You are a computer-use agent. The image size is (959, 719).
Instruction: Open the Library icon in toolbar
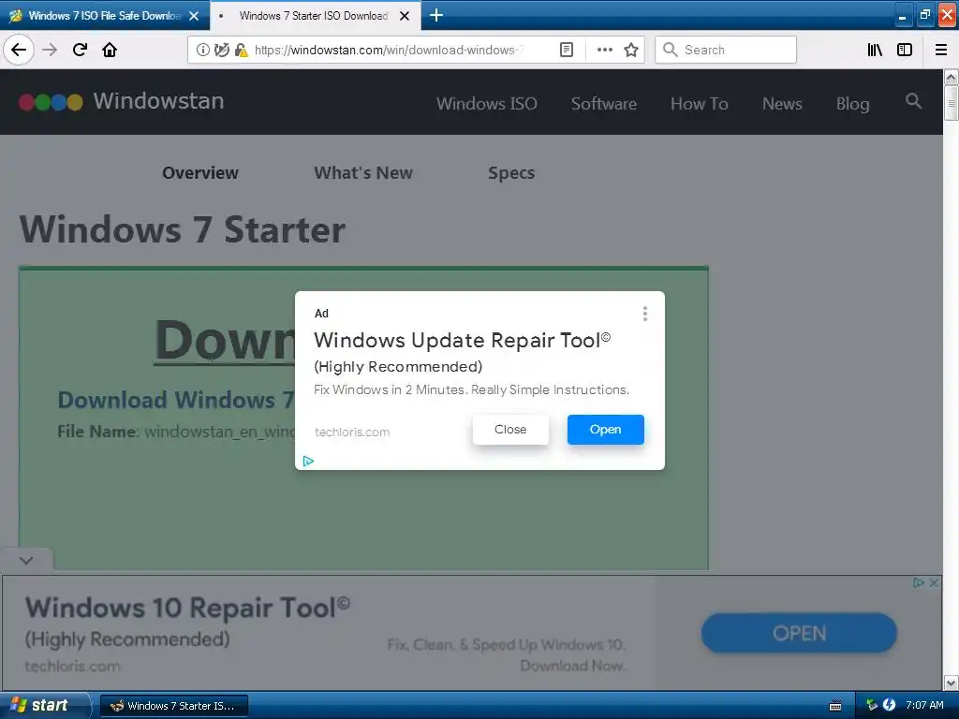click(875, 50)
